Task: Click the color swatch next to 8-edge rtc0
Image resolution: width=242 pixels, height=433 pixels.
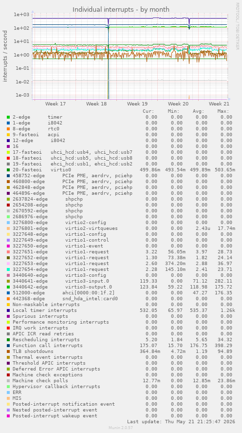Action: coord(8,129)
